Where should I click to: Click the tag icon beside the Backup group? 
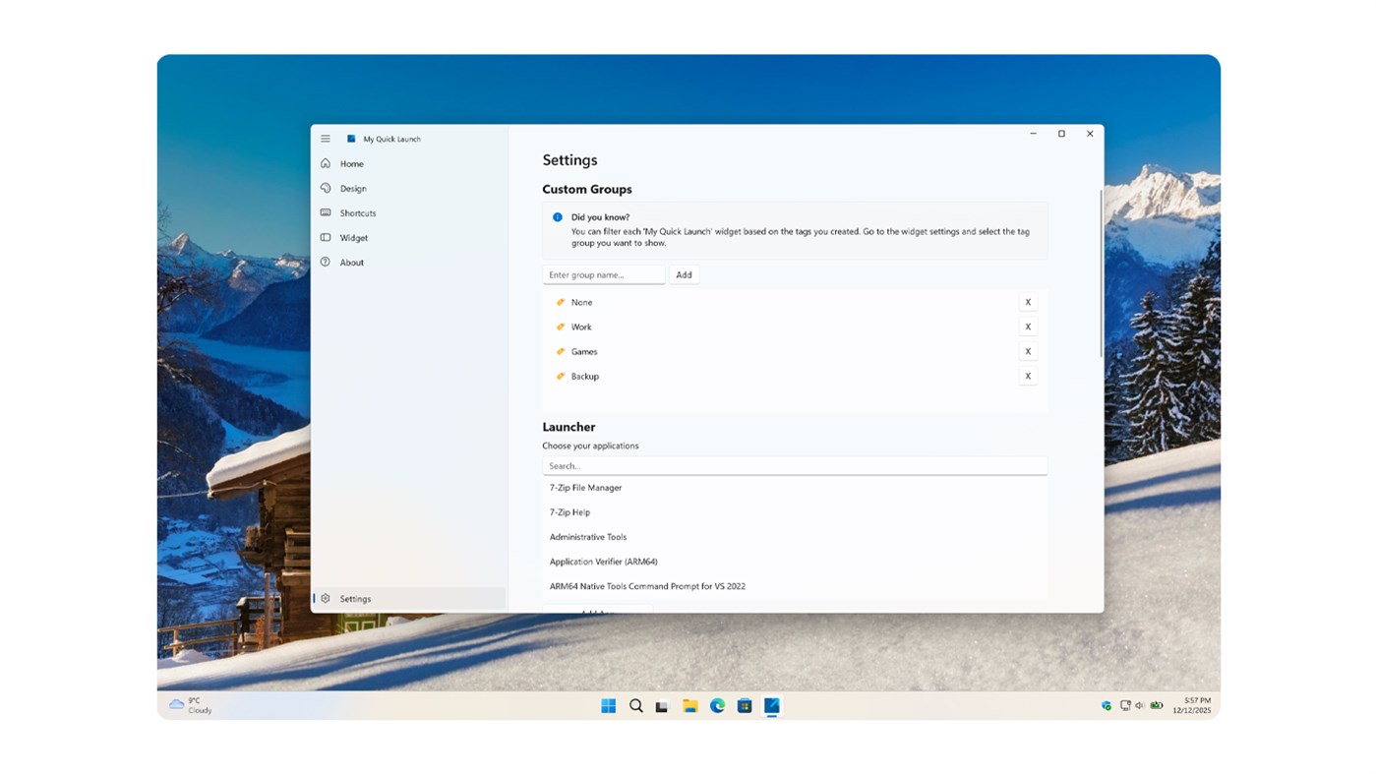pyautogui.click(x=560, y=376)
